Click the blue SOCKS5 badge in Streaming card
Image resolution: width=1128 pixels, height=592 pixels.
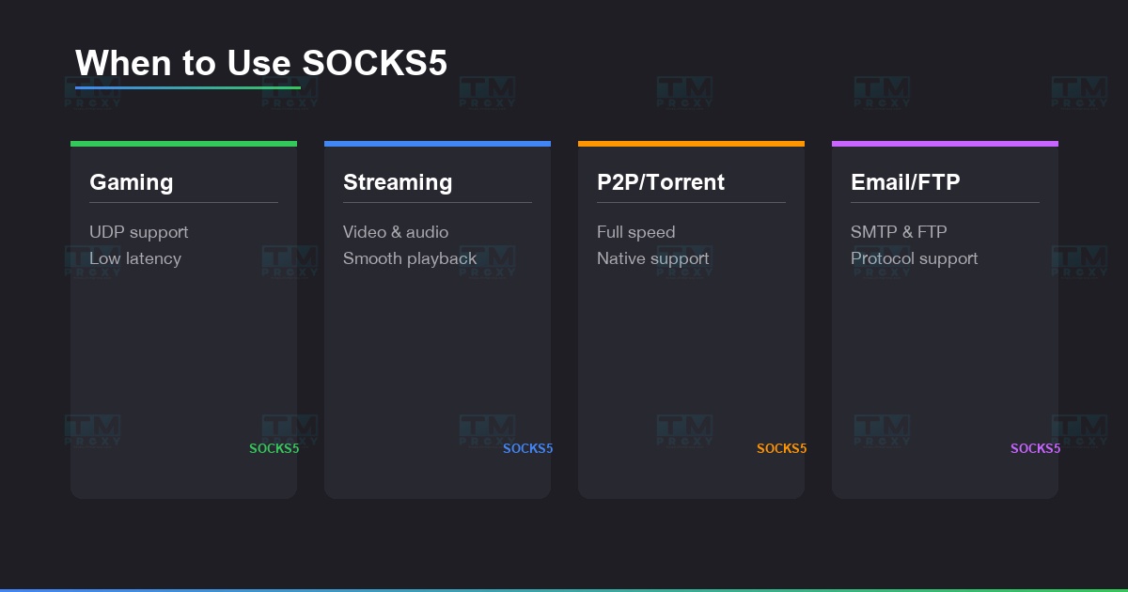tap(527, 448)
